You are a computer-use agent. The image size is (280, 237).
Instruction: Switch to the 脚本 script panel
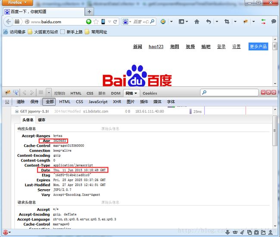pyautogui.click(x=102, y=93)
